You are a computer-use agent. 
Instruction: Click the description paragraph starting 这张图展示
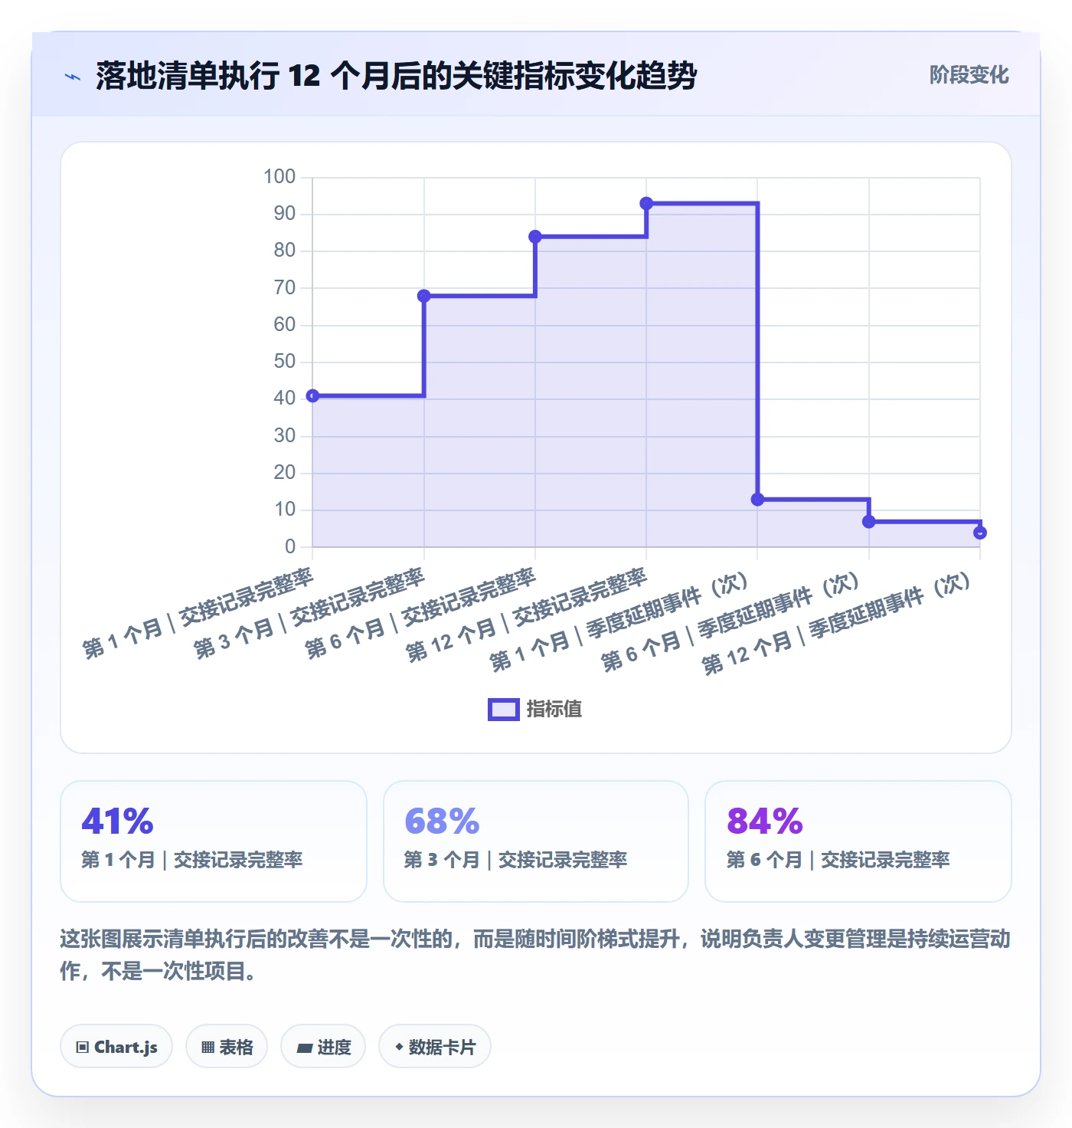click(x=535, y=955)
